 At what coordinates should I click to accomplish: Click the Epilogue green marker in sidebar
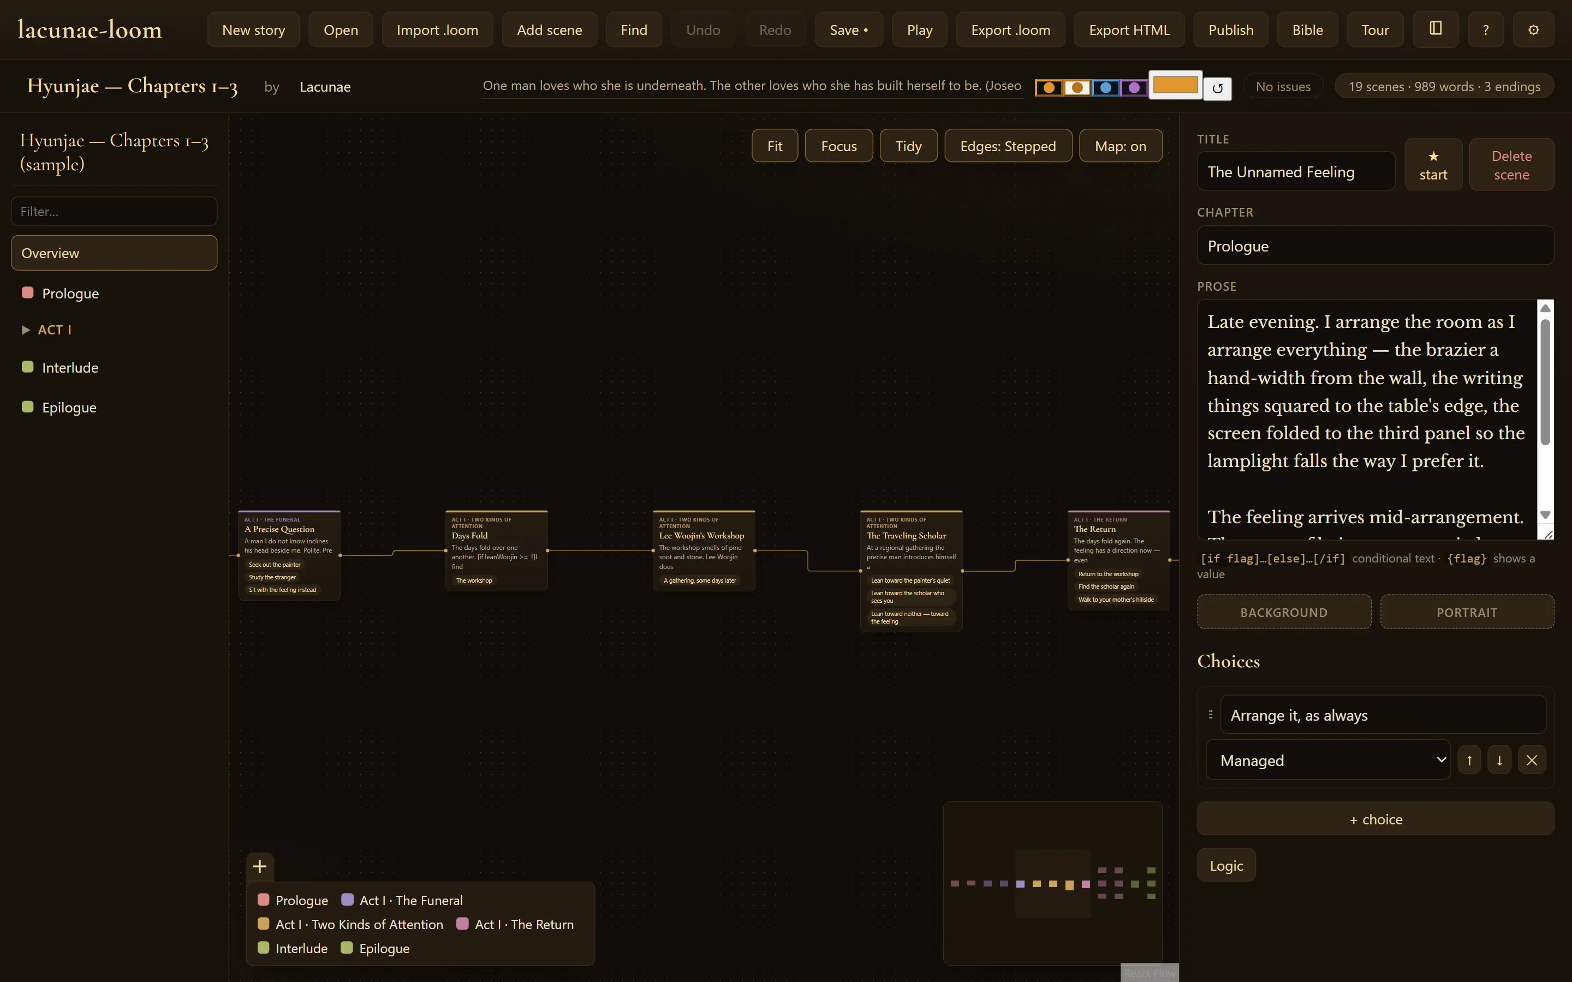[27, 406]
